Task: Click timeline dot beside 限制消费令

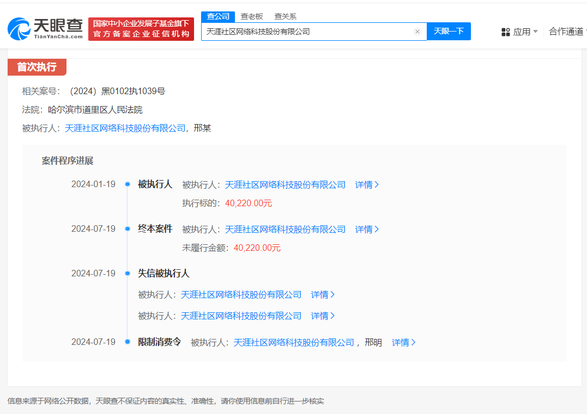Action: pyautogui.click(x=128, y=342)
